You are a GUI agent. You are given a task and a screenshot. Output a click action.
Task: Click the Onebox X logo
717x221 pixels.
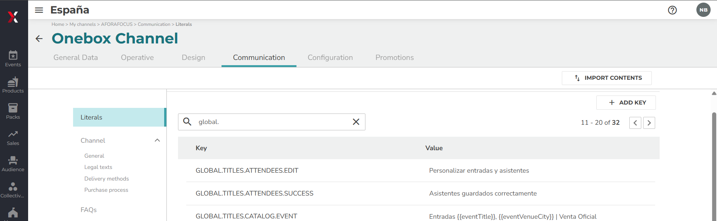coord(13,17)
